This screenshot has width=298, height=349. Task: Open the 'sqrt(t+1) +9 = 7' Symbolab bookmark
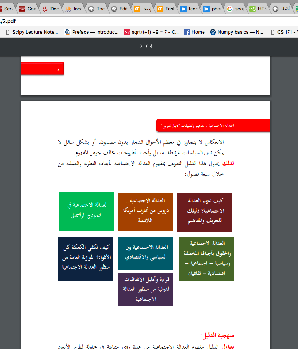(151, 32)
